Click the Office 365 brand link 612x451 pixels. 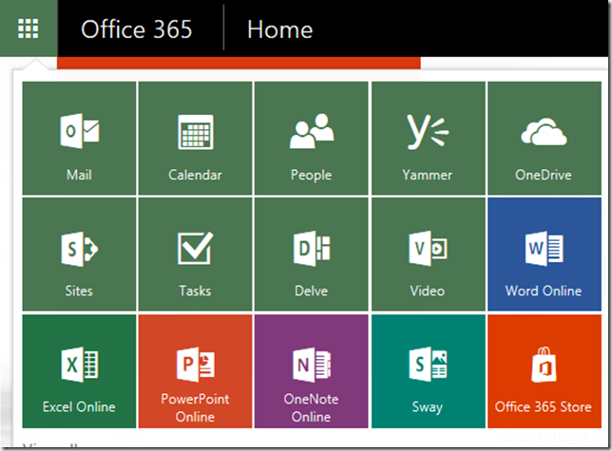pos(137,29)
